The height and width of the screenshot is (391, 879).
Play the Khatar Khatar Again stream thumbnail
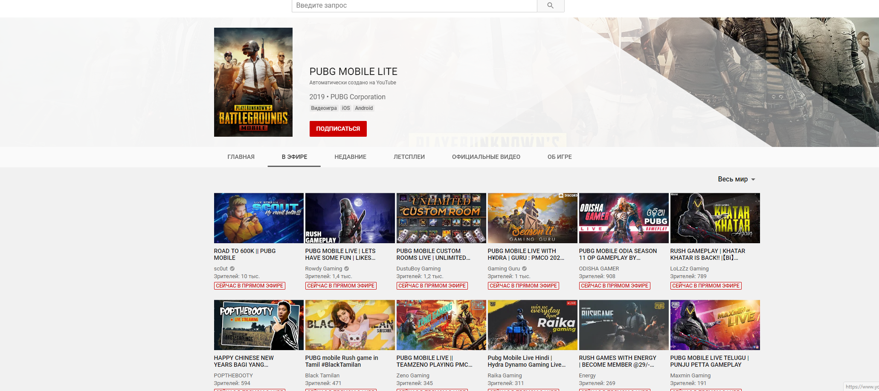pyautogui.click(x=715, y=218)
